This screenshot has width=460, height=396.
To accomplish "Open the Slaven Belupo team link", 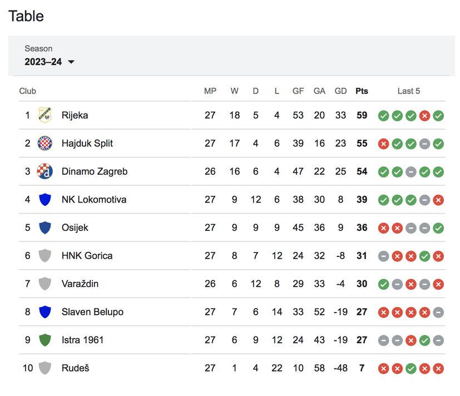I will pyautogui.click(x=92, y=312).
